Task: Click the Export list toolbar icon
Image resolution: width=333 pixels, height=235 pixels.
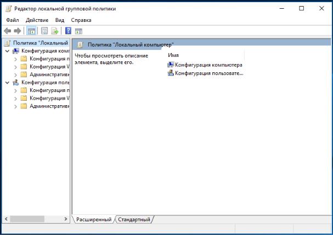Action: [x=55, y=31]
